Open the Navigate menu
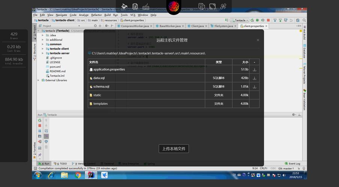Screen dimensions: 339x187 pyautogui.click(x=61, y=15)
